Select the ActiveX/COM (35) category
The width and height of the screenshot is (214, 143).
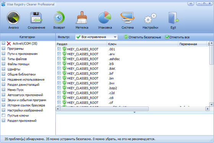tap(25, 44)
